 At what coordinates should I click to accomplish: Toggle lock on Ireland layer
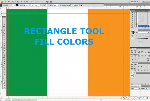[x=133, y=22]
